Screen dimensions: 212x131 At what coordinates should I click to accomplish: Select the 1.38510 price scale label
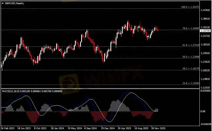205,19
